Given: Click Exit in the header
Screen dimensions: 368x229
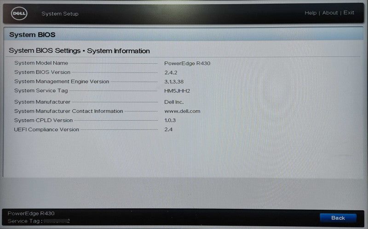Looking at the screenshot, I should (349, 13).
